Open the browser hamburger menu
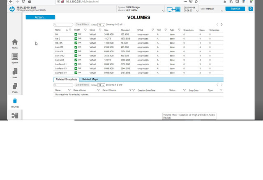 tap(251, 2)
